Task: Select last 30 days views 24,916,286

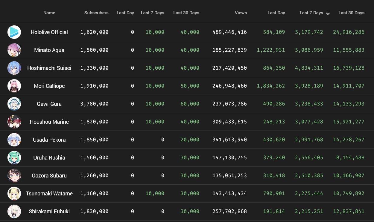Action: coord(349,32)
